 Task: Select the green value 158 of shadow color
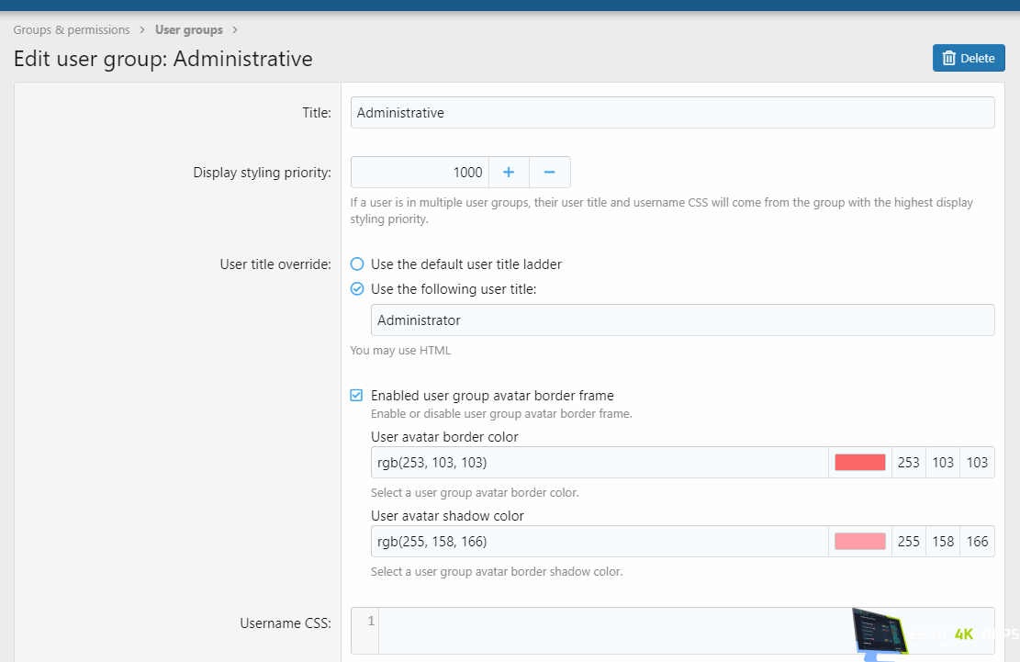[943, 542]
